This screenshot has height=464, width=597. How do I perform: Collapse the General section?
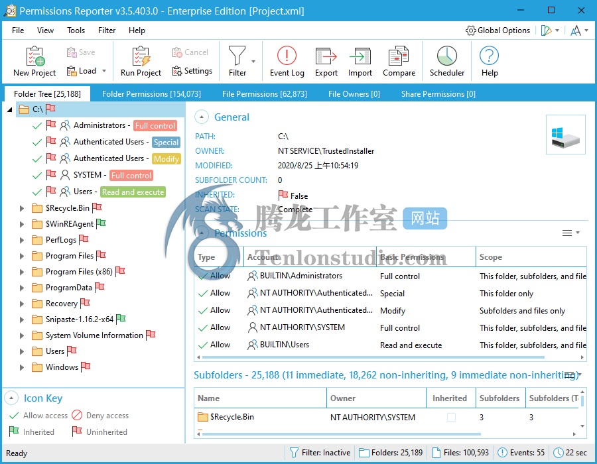click(x=202, y=117)
